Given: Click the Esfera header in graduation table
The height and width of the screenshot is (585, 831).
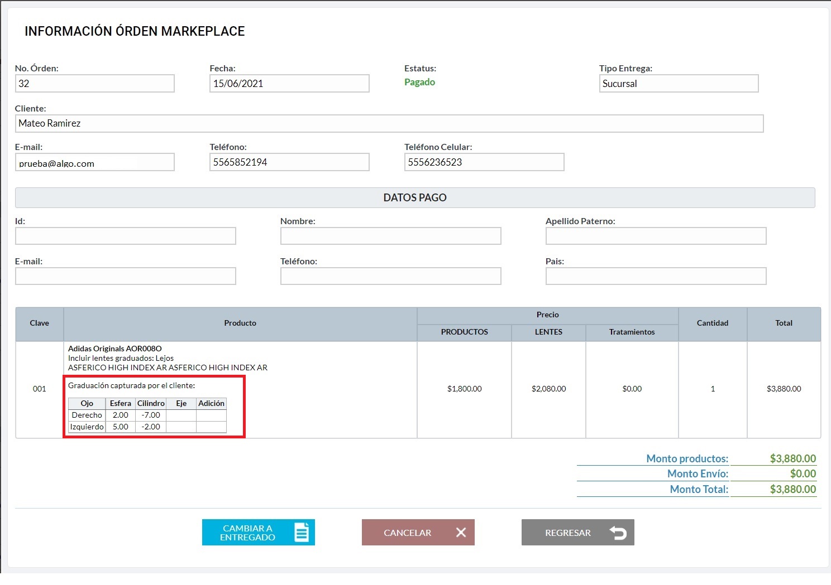Looking at the screenshot, I should pos(121,404).
